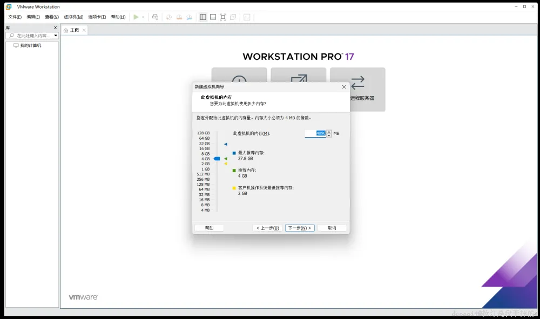
Task: Click the home icon on the 主页 tab
Action: 66,30
